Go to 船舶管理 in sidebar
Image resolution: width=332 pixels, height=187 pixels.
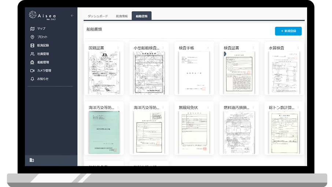[x=43, y=62]
